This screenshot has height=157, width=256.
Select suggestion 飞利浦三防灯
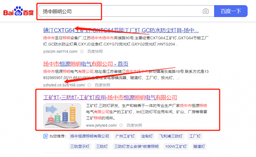(171, 136)
